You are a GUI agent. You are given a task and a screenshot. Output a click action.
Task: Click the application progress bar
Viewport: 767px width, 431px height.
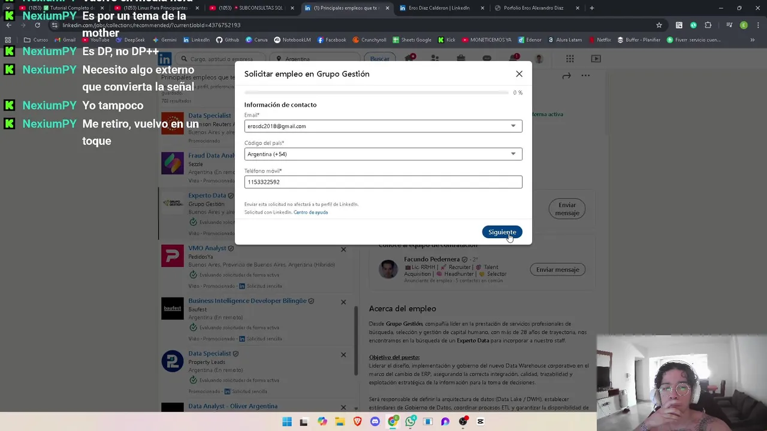tap(376, 93)
